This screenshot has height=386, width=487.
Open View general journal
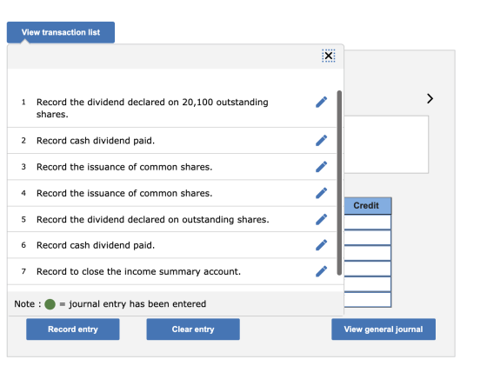tap(384, 329)
